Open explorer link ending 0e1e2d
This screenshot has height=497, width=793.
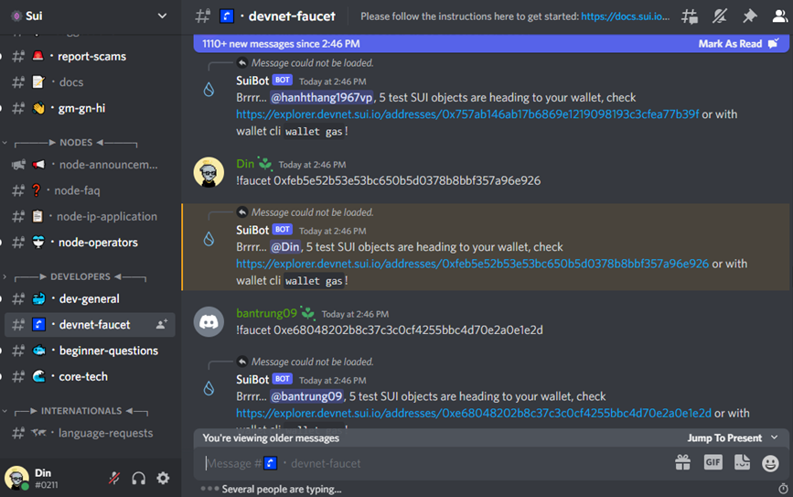[x=474, y=413]
